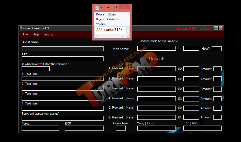Click the Task input field

point(62,118)
